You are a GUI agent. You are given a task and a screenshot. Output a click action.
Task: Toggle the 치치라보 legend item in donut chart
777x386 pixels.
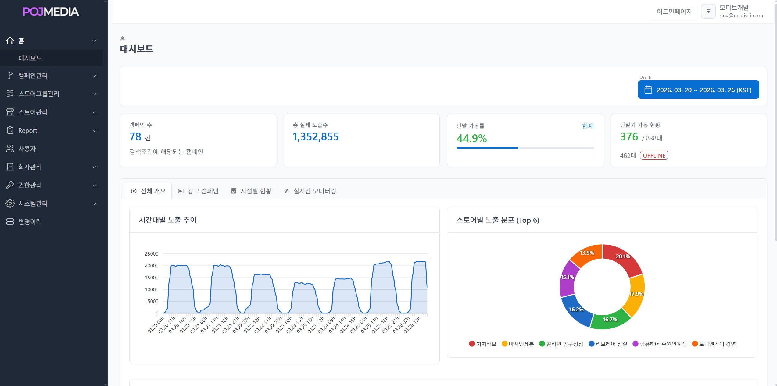[483, 344]
